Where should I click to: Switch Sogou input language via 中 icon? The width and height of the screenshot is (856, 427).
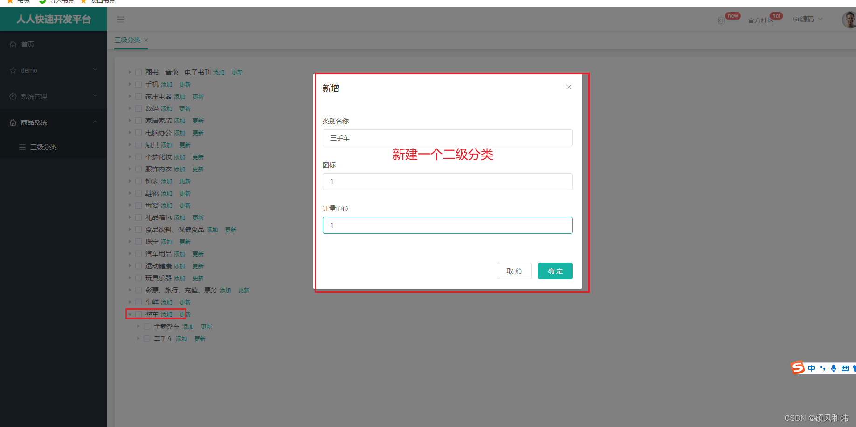[811, 368]
